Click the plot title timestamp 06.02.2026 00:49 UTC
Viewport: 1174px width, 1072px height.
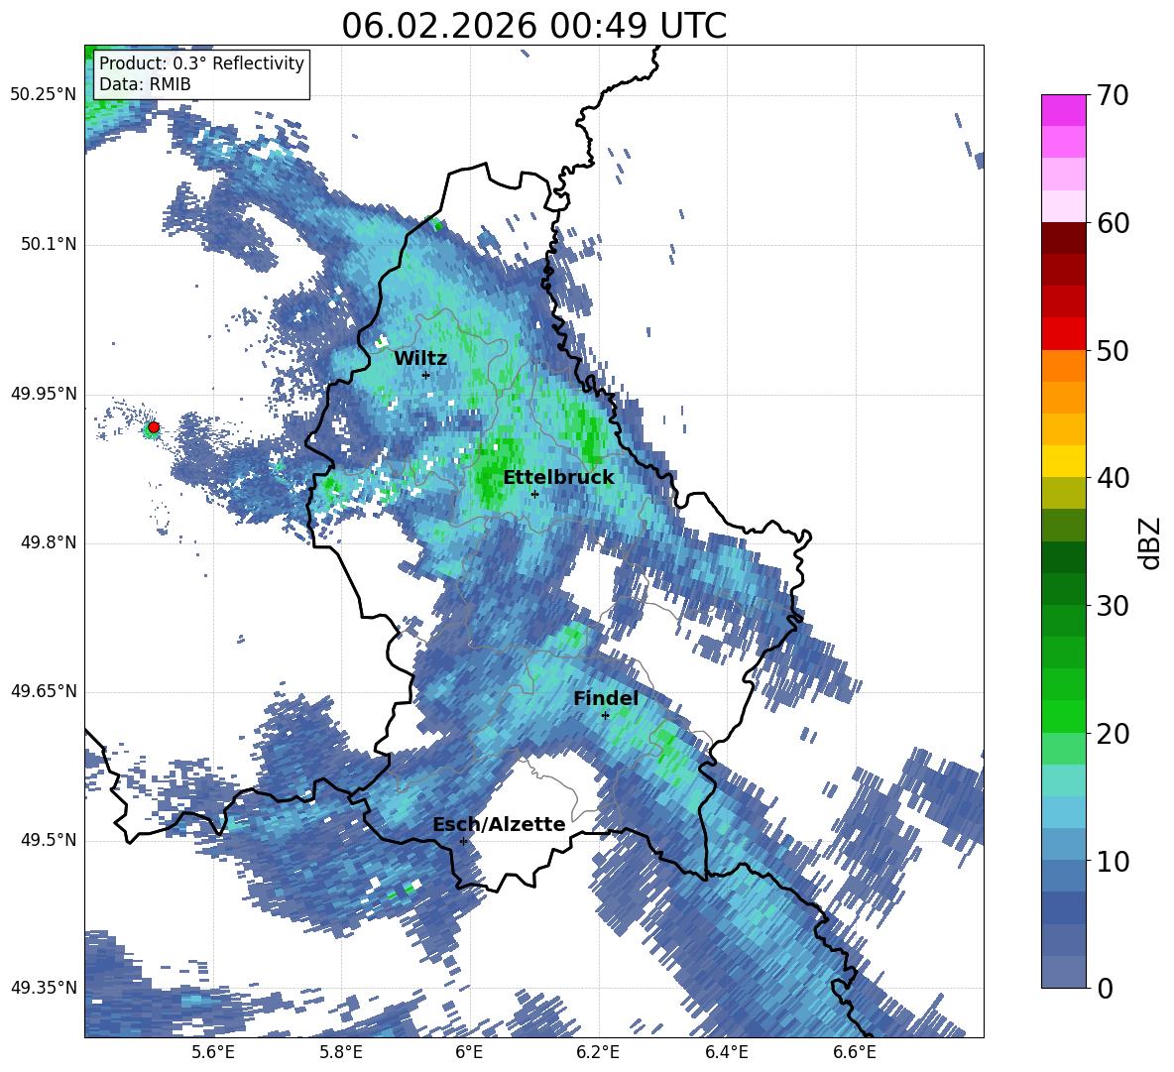pos(533,26)
